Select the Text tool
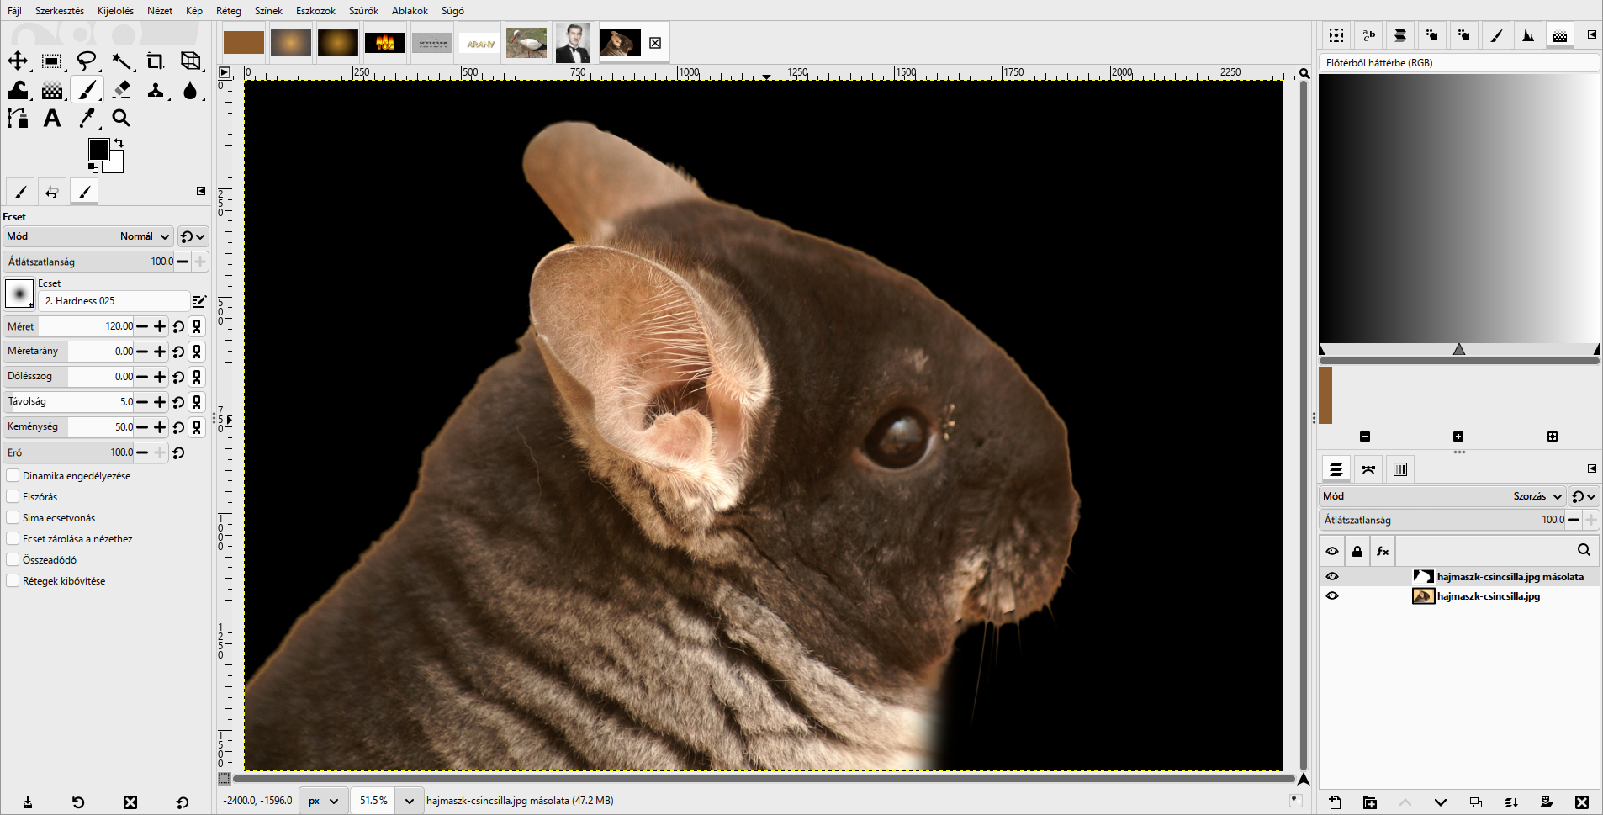 pos(52,119)
